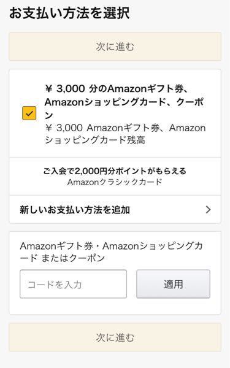Uncheck the ¥3,000 Amazon gift card checkbox
Viewport: 230px width, 368px height.
29,113
